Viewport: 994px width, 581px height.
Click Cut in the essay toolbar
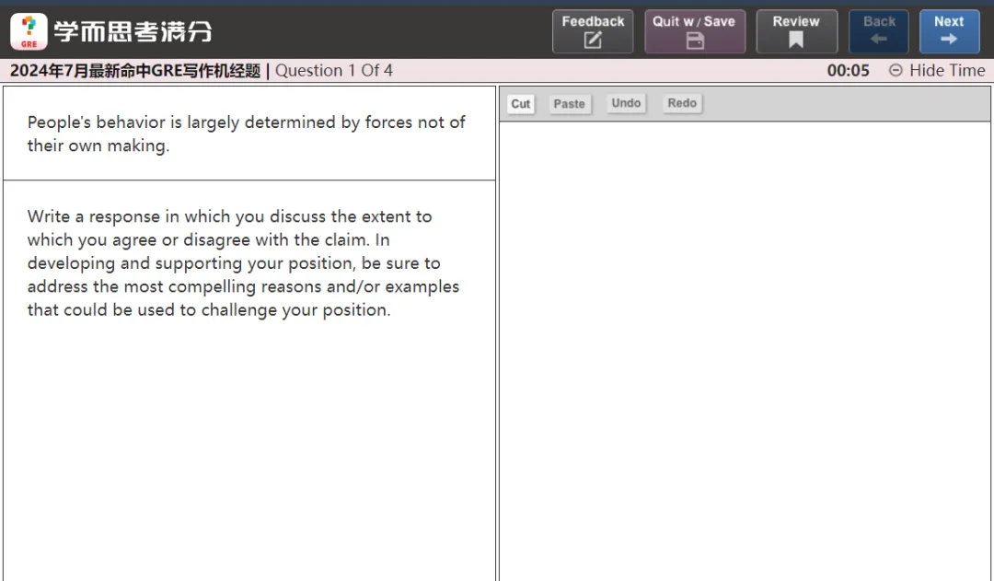[521, 104]
